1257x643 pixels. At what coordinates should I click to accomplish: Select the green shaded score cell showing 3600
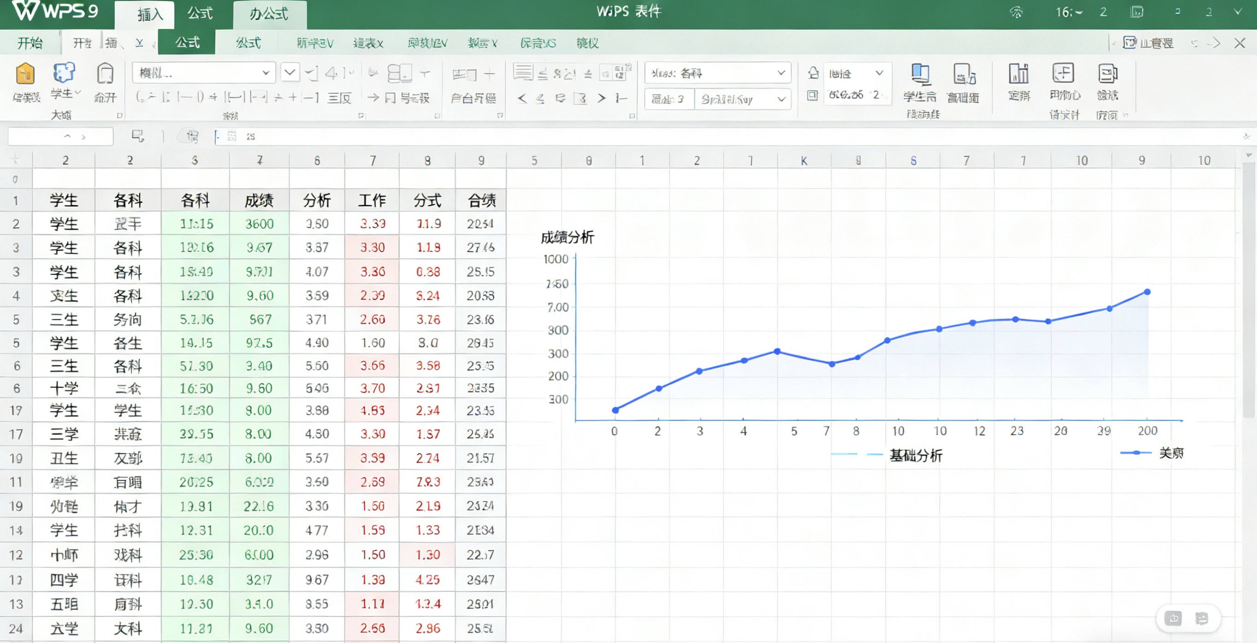(260, 224)
